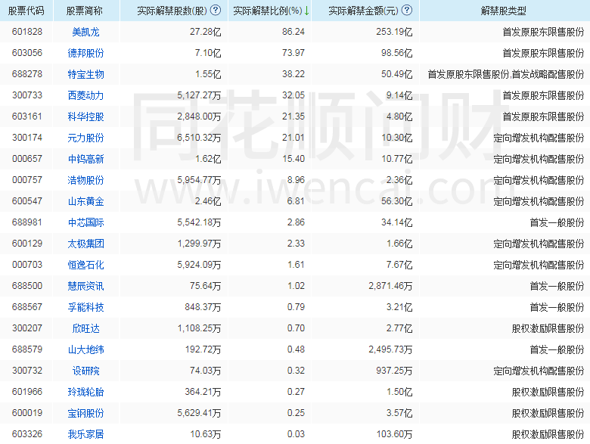This screenshot has width=590, height=444.
Task: Select stock code 688579
Action: pos(27,349)
